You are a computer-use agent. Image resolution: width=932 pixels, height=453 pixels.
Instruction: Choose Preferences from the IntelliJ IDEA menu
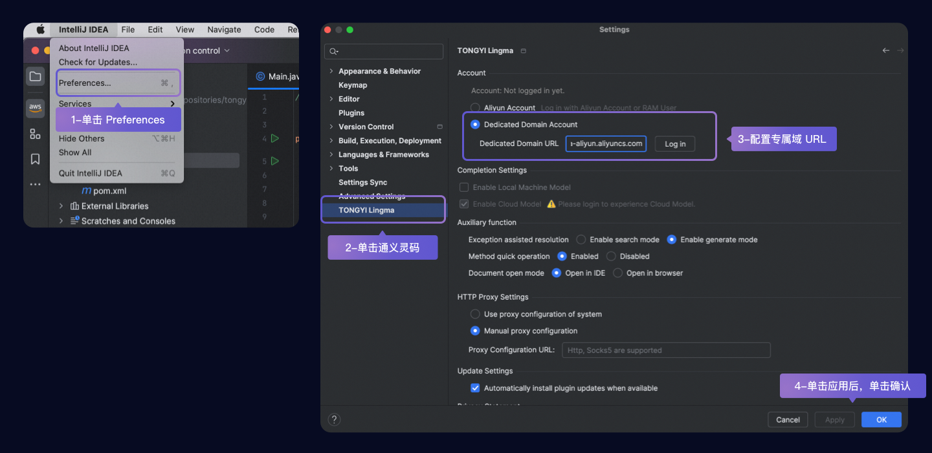tap(85, 83)
